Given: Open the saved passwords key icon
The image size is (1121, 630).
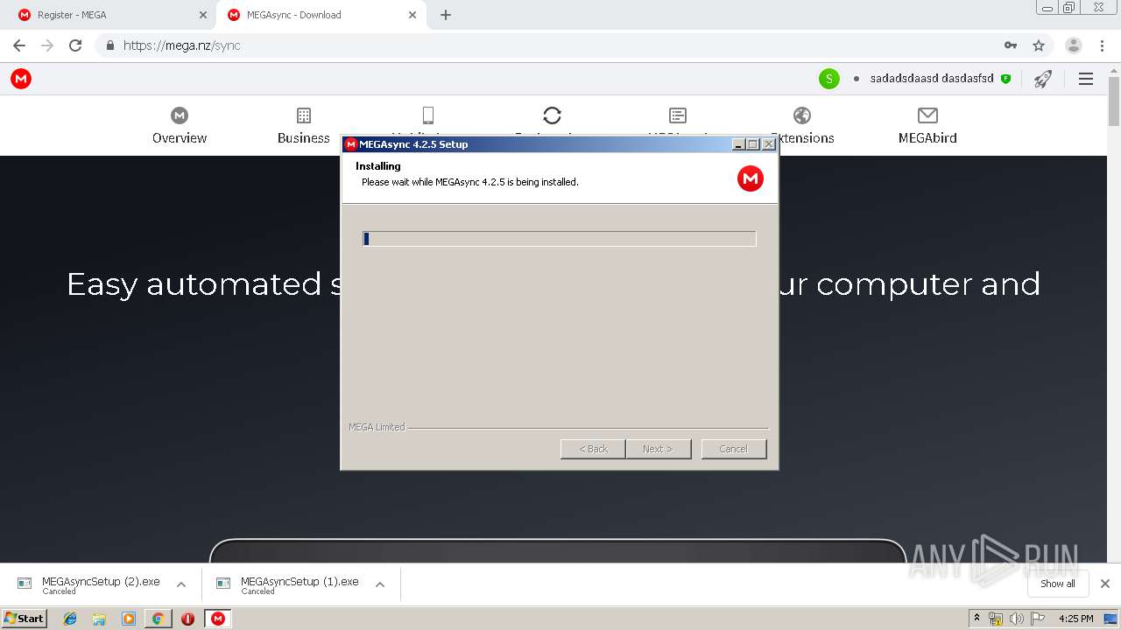Looking at the screenshot, I should [x=1011, y=45].
